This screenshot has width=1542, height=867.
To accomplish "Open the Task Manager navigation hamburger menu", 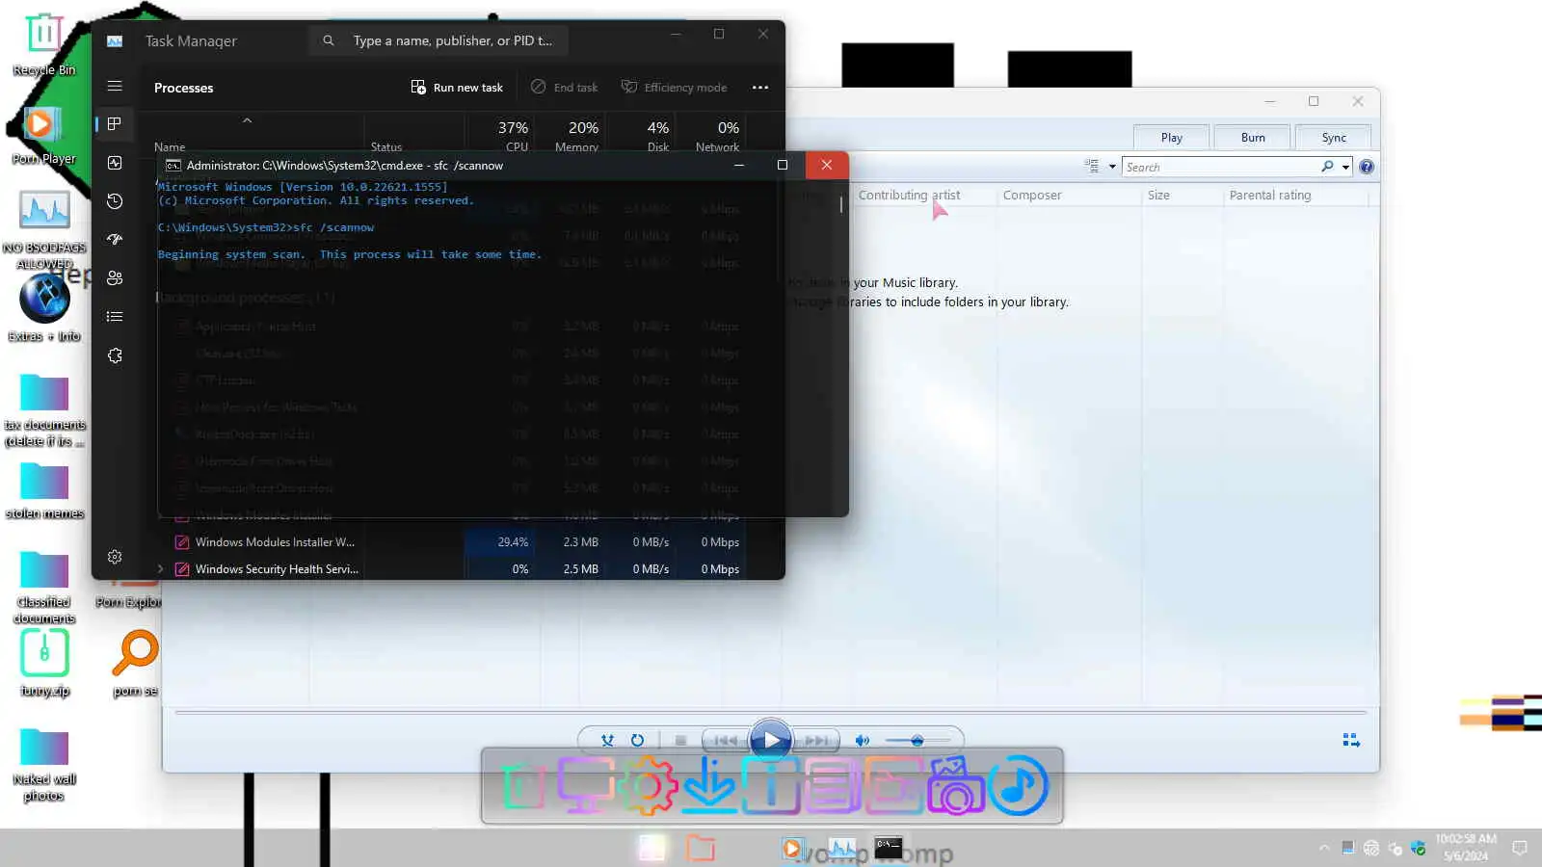I will [x=115, y=86].
